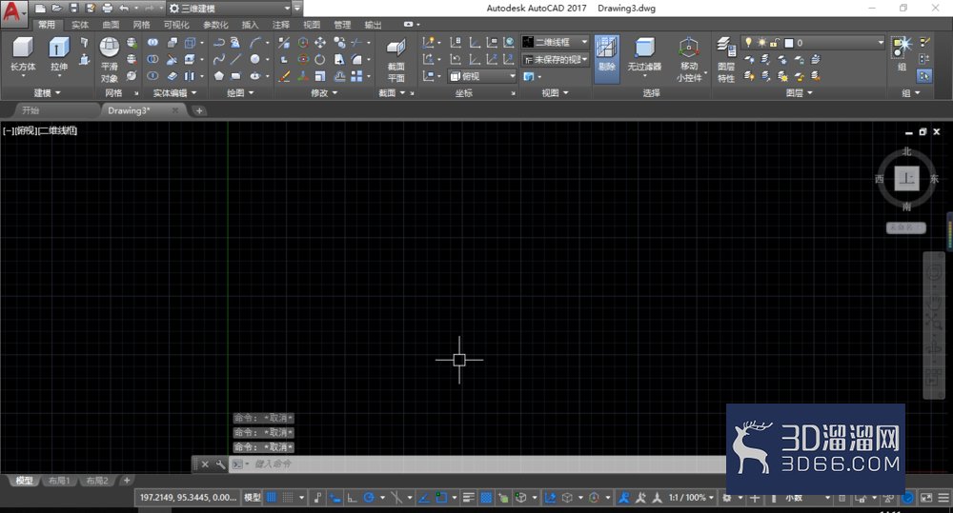953x513 pixels.
Task: Open 图层特性 layer properties manager
Action: click(x=726, y=60)
